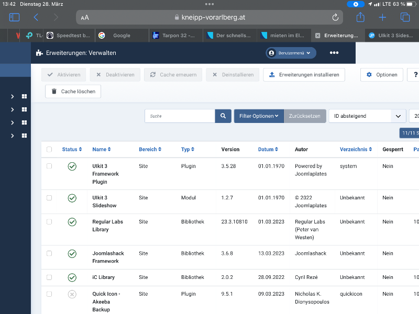
Task: Switch to the Speedtest browser tab
Action: click(x=69, y=36)
